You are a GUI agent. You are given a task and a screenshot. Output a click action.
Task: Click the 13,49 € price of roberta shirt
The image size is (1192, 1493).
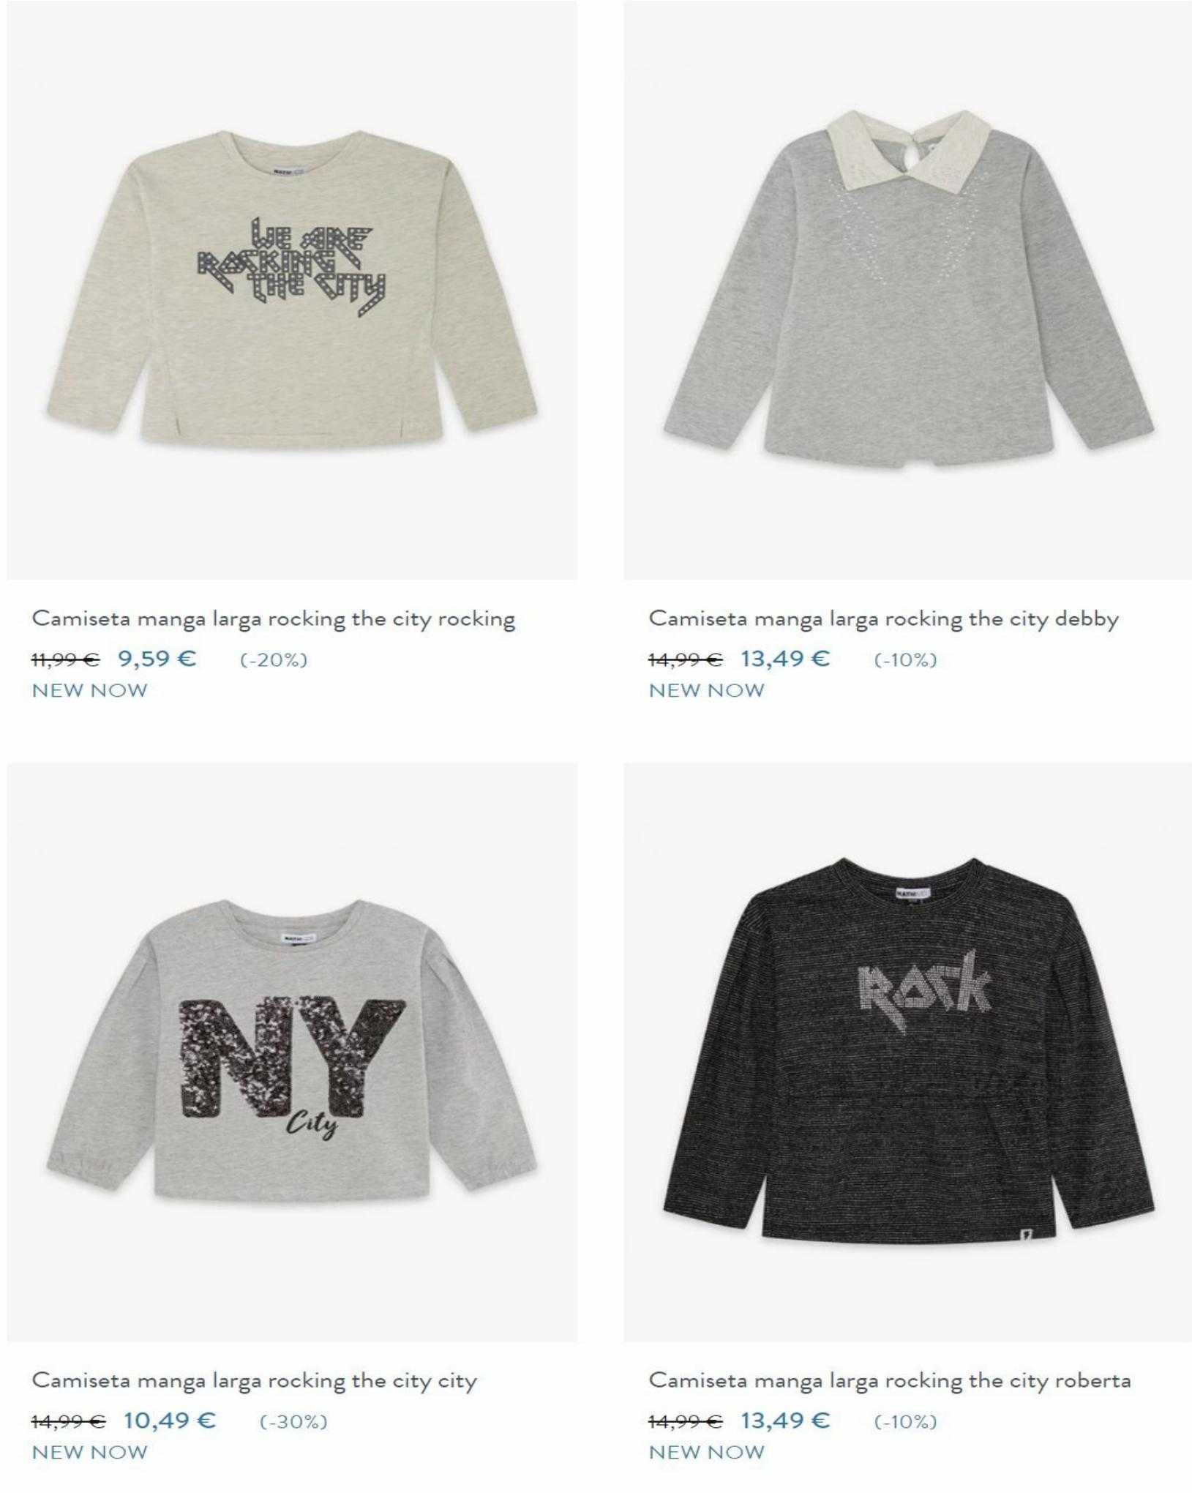pos(785,1421)
